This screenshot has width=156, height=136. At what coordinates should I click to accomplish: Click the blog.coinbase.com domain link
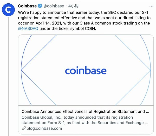pyautogui.click(x=44, y=128)
